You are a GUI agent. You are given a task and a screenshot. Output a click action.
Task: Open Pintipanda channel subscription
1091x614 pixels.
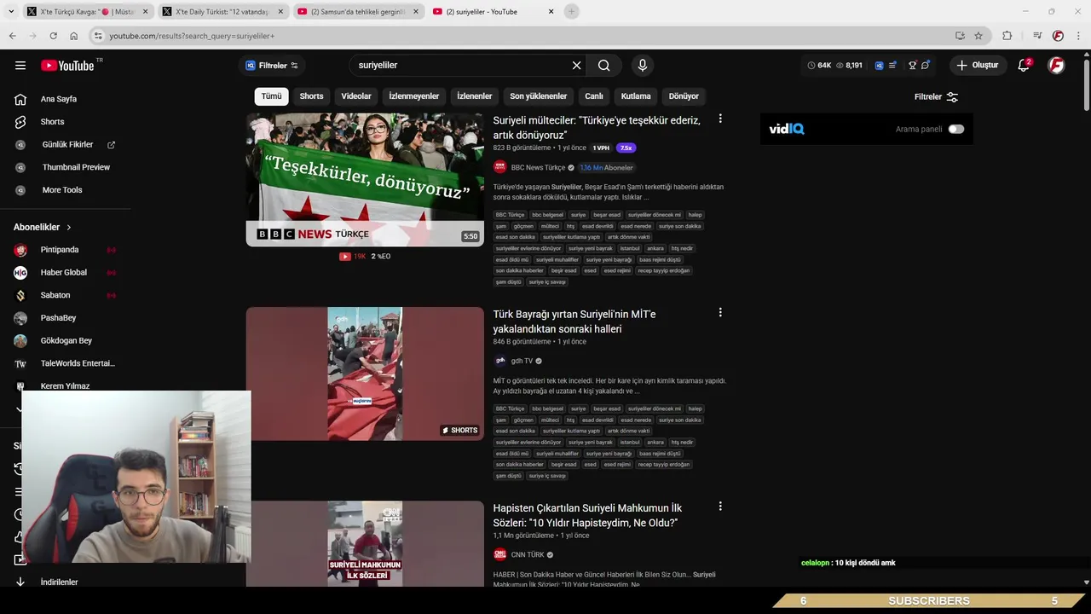click(x=60, y=250)
